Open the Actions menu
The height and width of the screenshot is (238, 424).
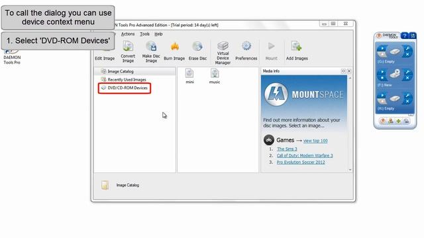(128, 34)
